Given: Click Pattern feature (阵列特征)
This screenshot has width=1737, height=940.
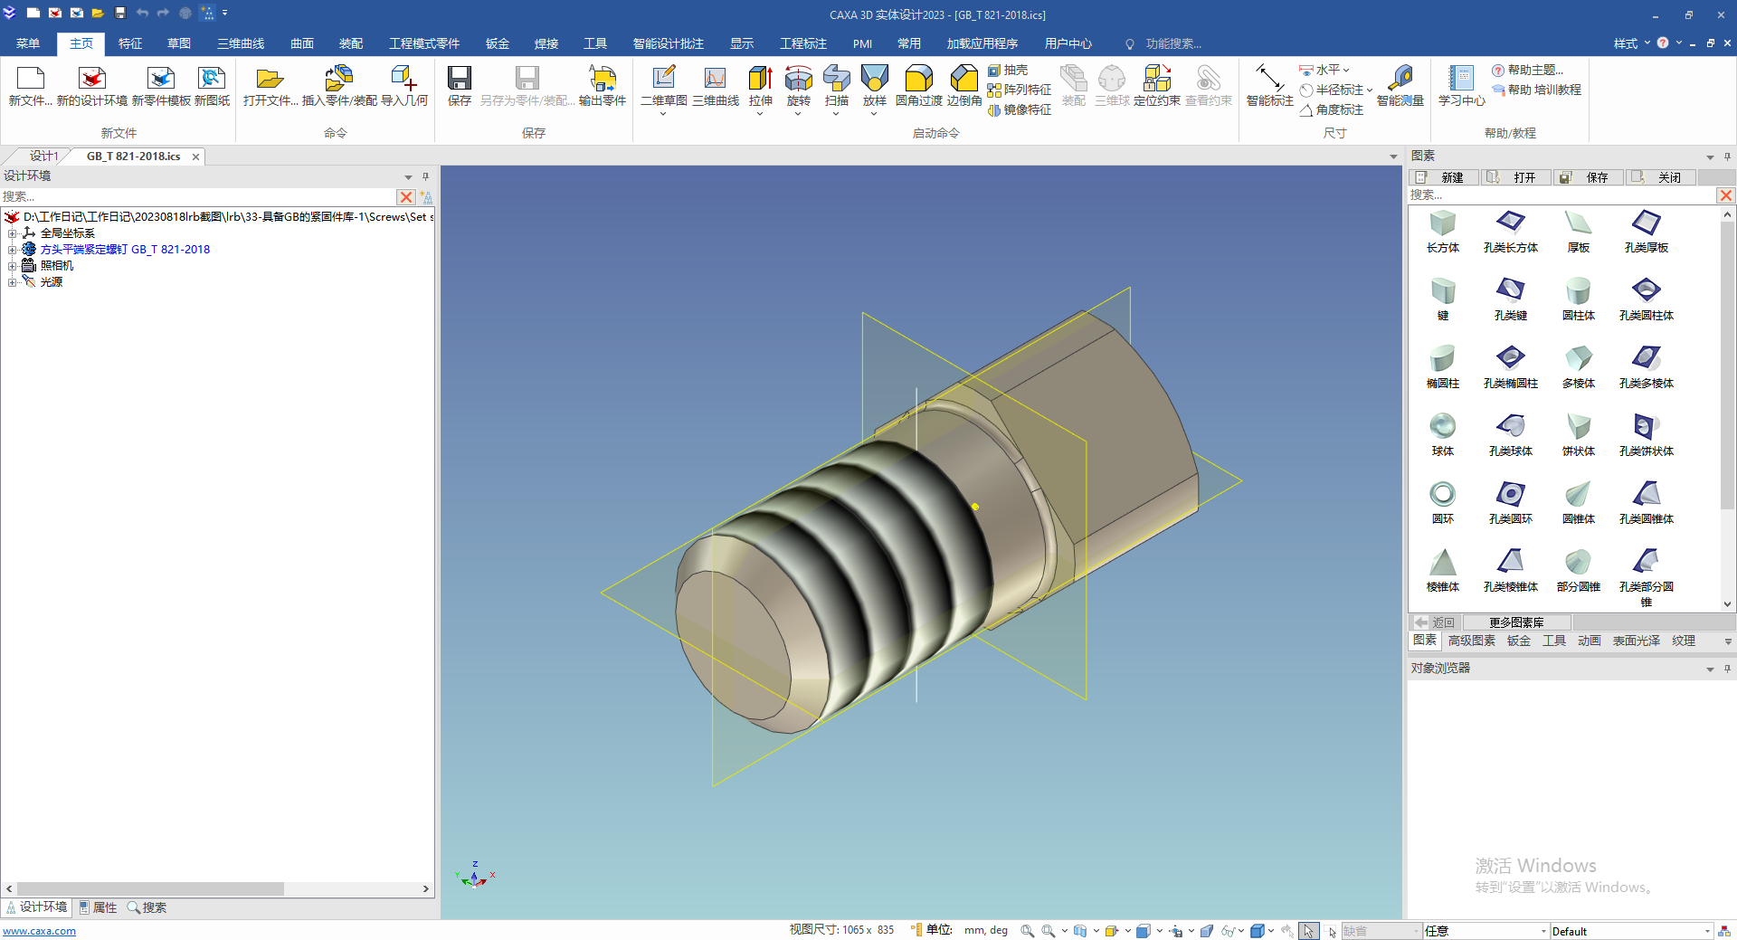Looking at the screenshot, I should tap(1020, 90).
